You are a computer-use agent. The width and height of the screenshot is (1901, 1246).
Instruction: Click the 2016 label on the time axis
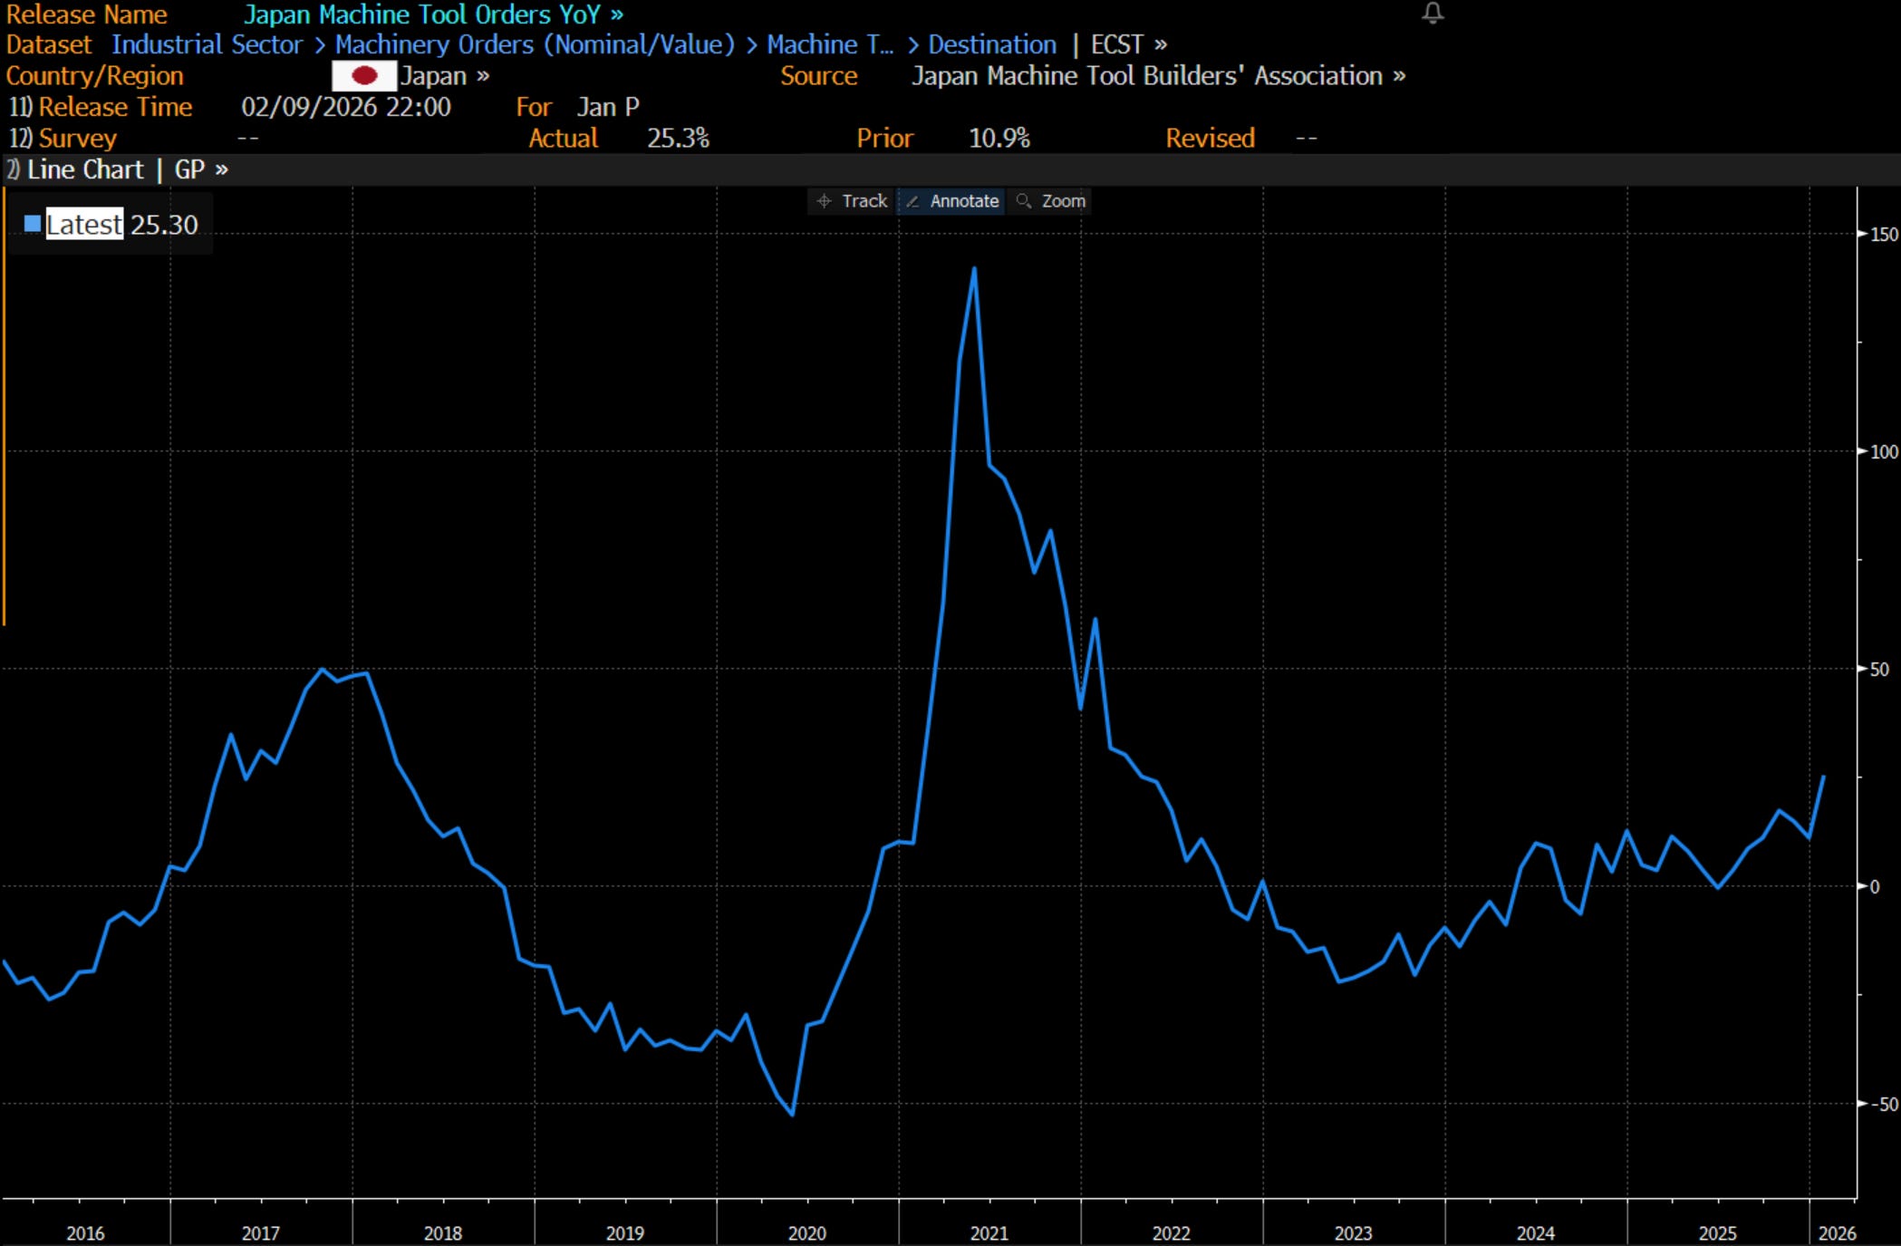tap(85, 1233)
